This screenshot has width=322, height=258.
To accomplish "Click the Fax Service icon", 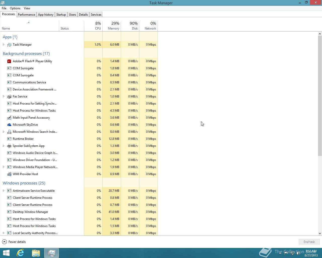I will point(9,96).
